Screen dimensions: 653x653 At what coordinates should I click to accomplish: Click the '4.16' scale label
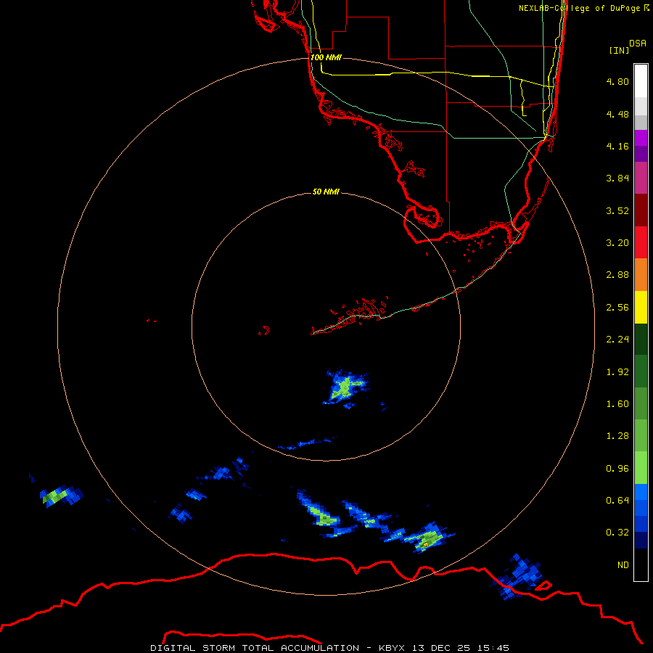click(x=617, y=146)
